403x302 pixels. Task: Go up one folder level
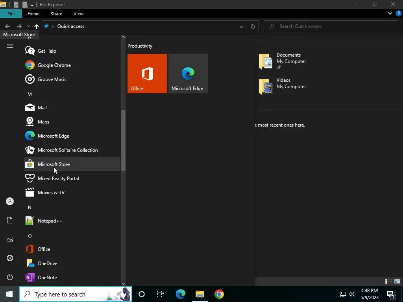pyautogui.click(x=37, y=26)
